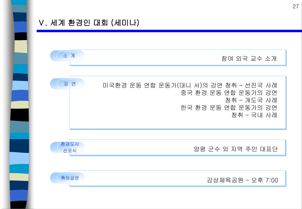Click the wide black stripe mid-ribbon

click(19, 115)
